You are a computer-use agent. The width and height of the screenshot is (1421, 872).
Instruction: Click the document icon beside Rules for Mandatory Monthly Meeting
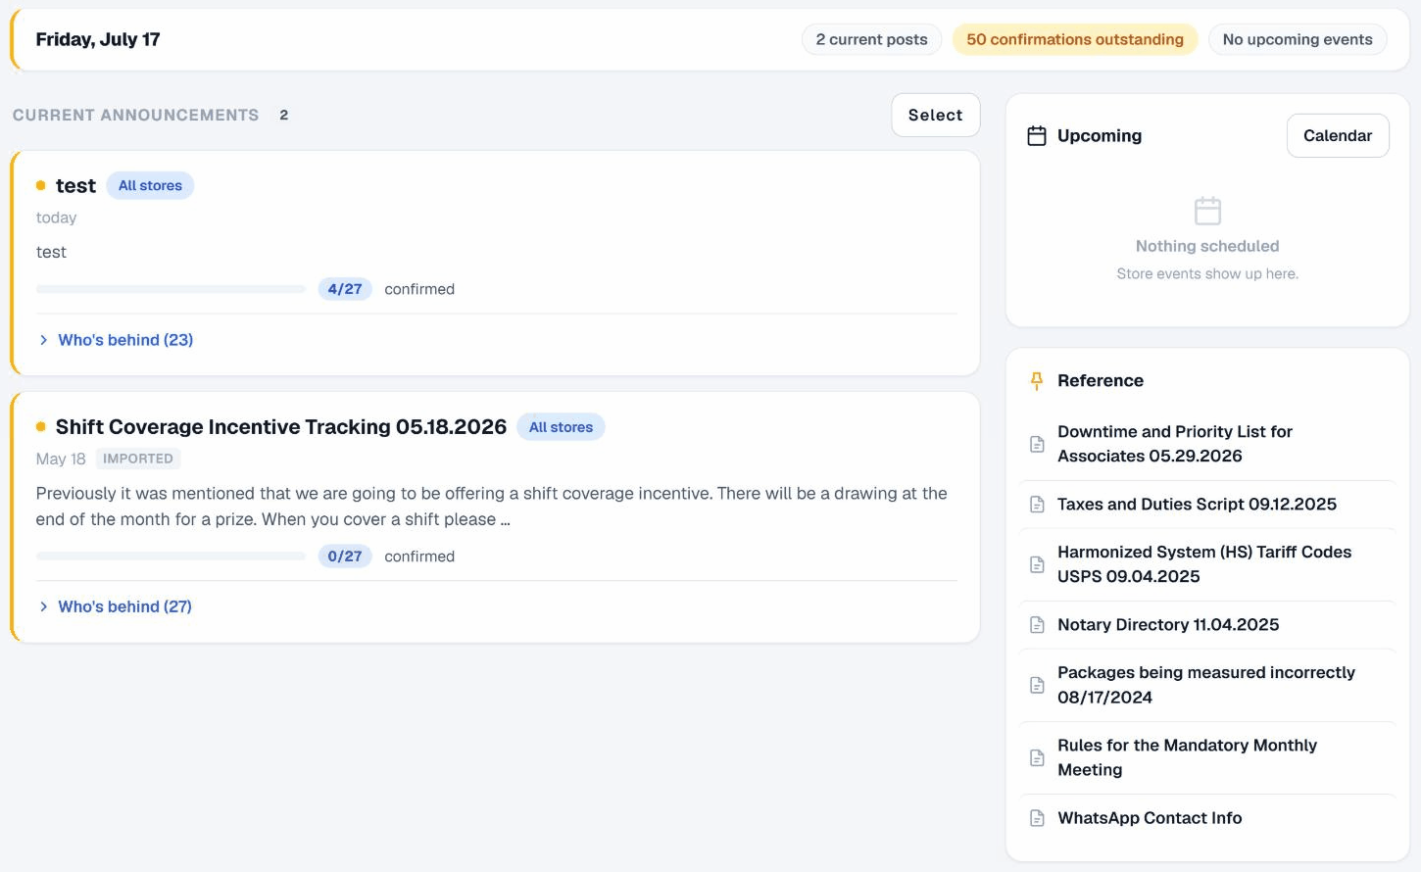(x=1037, y=757)
